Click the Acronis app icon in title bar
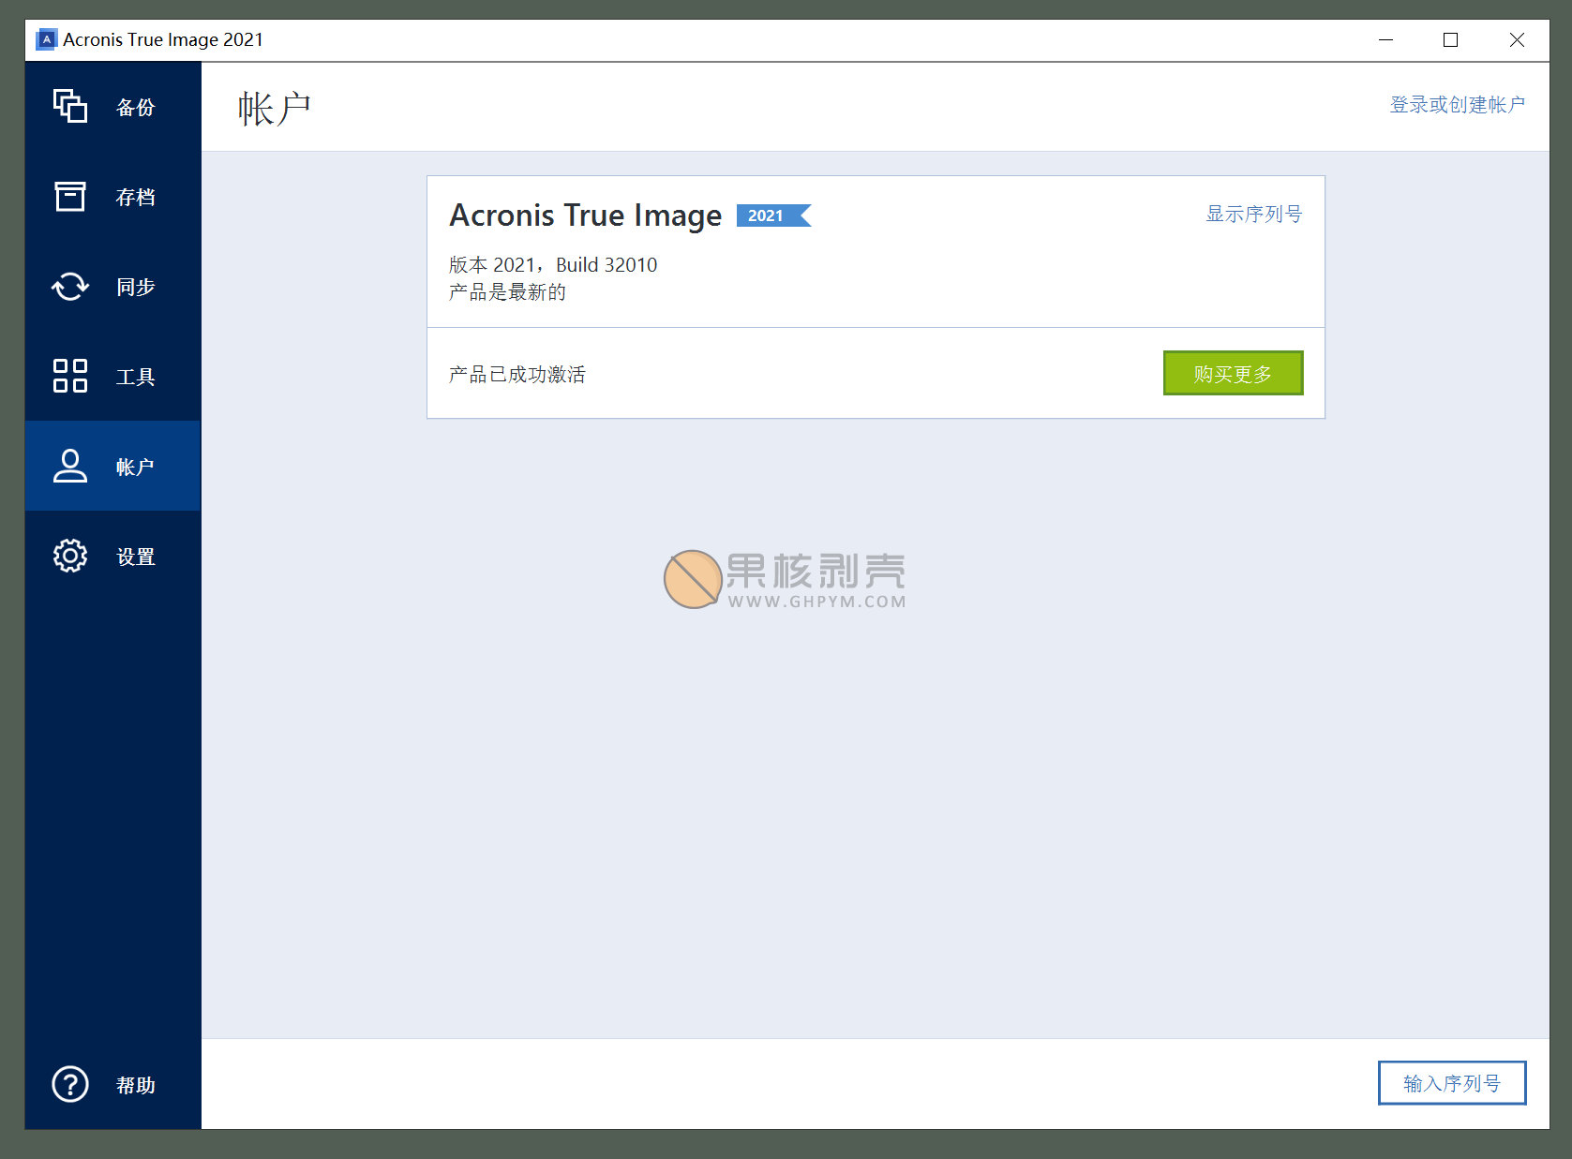This screenshot has width=1572, height=1159. [46, 39]
